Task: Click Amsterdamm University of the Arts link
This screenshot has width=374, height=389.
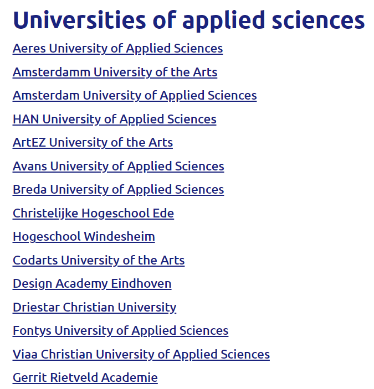Action: [115, 72]
